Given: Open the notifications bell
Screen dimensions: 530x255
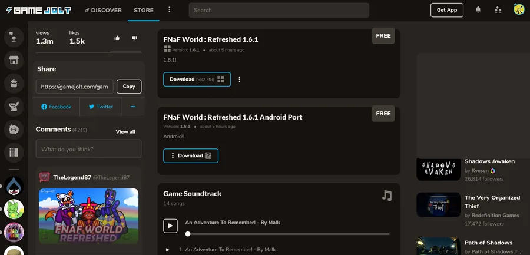Looking at the screenshot, I should point(478,10).
